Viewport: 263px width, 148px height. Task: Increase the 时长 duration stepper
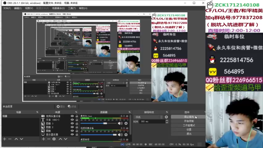point(167,120)
